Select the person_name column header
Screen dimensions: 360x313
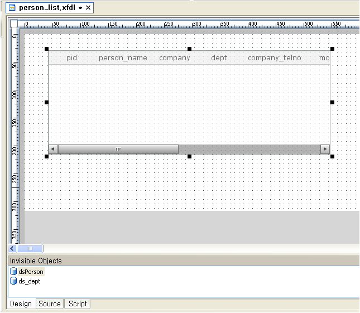[123, 58]
